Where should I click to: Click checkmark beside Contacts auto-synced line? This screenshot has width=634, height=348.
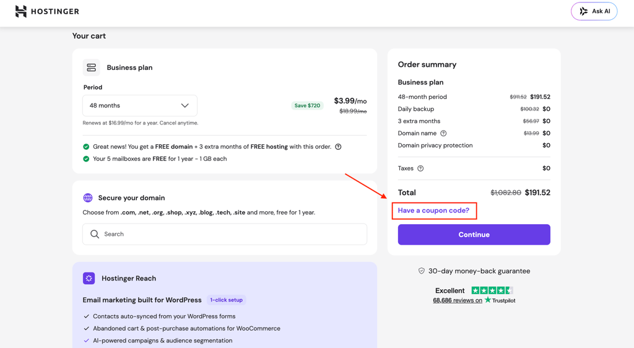tap(86, 316)
